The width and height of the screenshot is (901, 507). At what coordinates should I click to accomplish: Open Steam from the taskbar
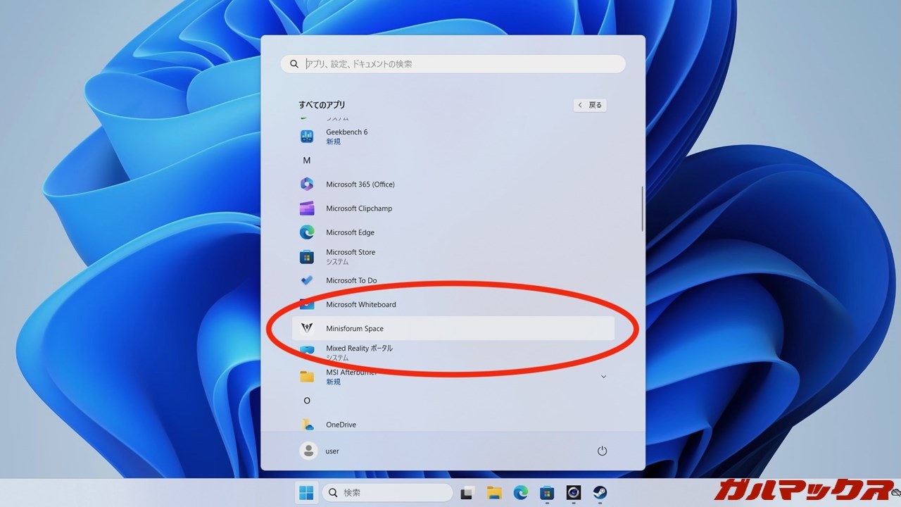[x=600, y=493]
